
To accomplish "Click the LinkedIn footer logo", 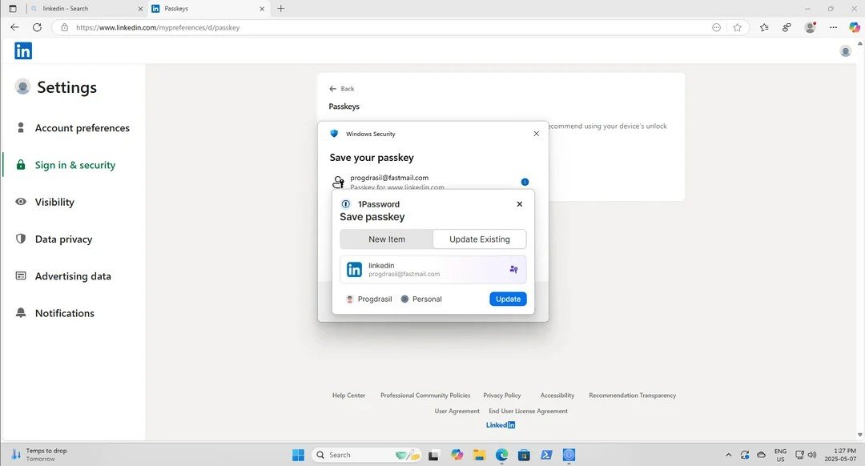I will [x=501, y=424].
